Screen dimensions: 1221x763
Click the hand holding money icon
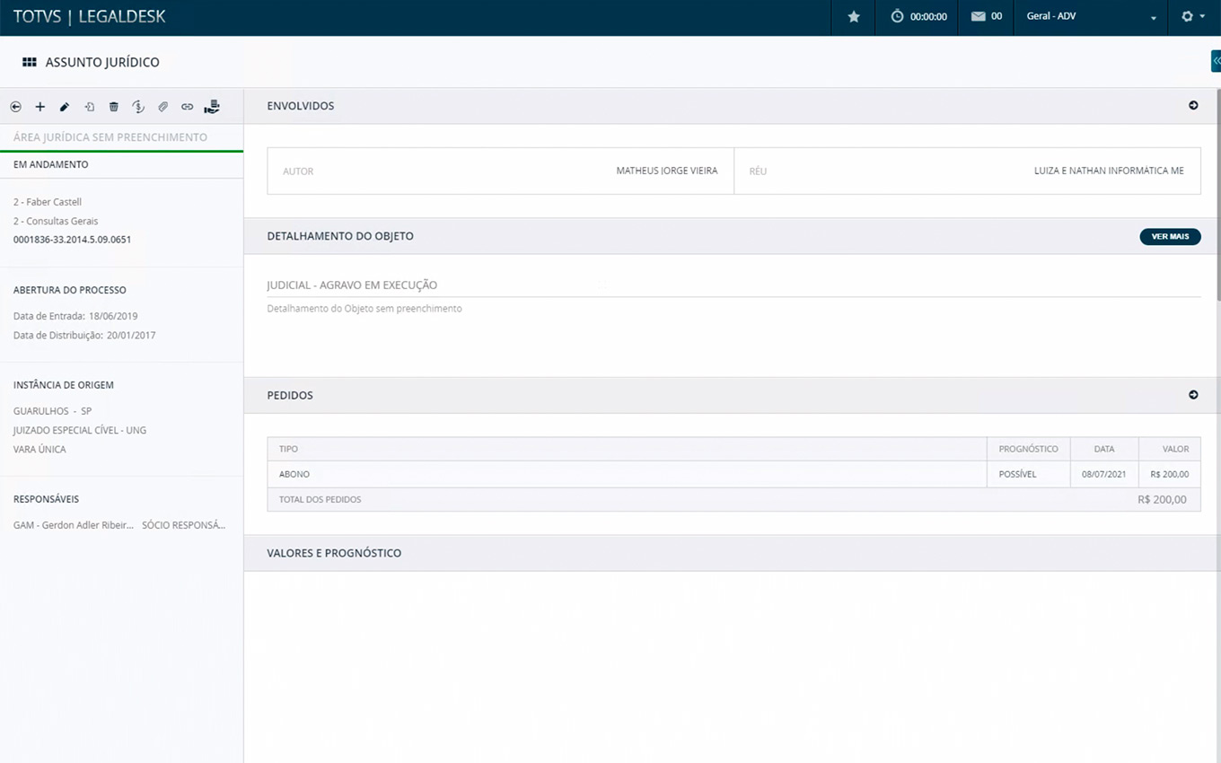pyautogui.click(x=212, y=107)
